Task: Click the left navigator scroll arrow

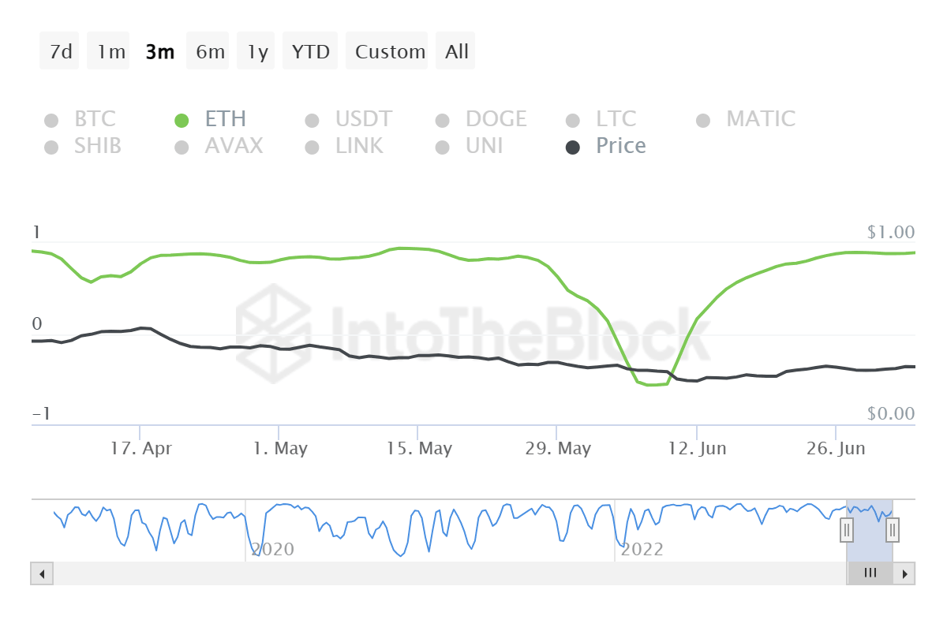Action: click(41, 573)
